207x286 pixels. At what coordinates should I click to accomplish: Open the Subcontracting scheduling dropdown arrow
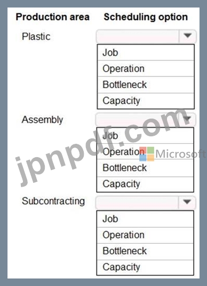coord(187,202)
